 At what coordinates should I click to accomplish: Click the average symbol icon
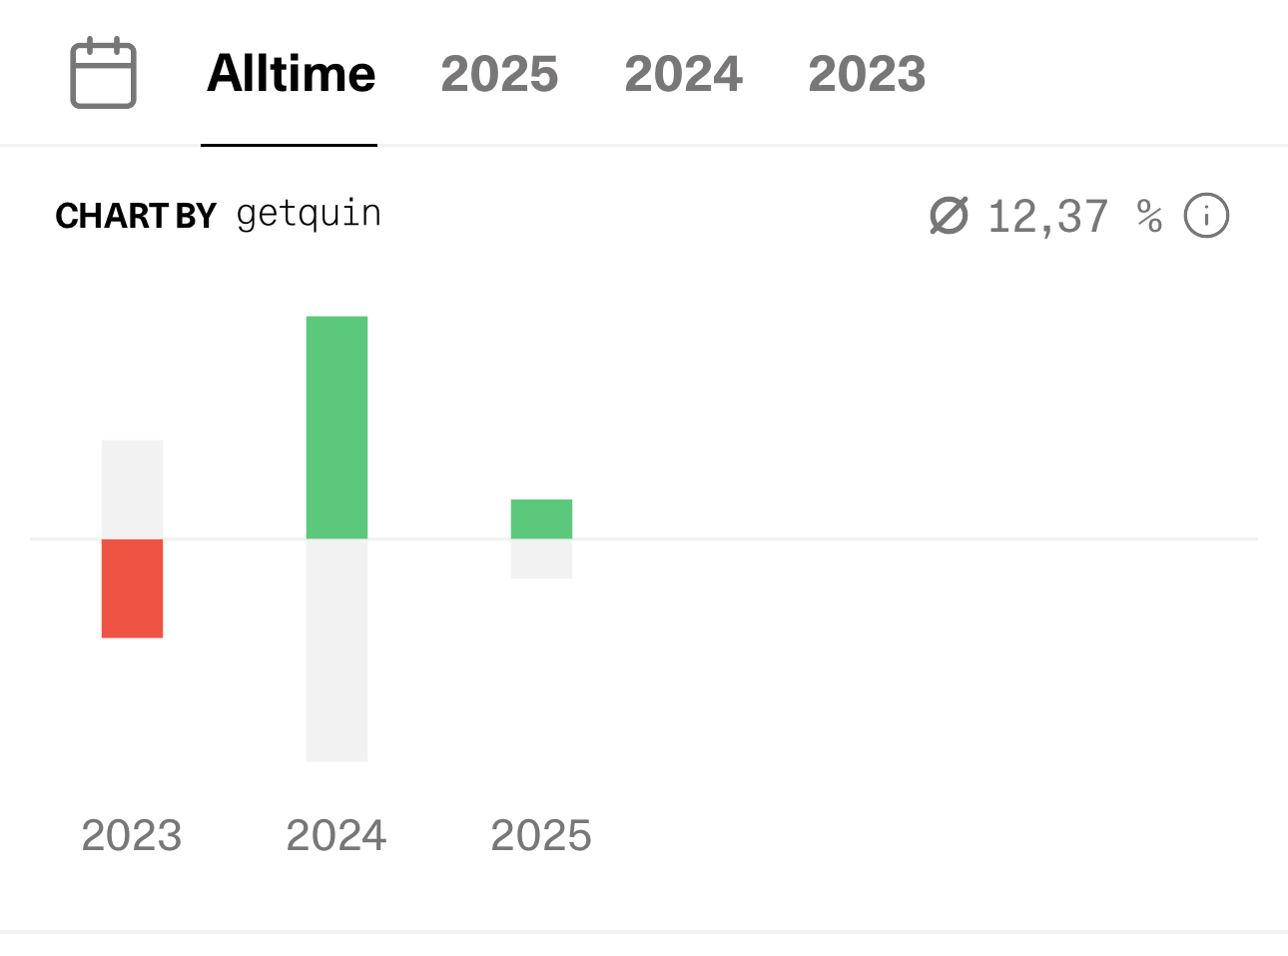(x=949, y=216)
